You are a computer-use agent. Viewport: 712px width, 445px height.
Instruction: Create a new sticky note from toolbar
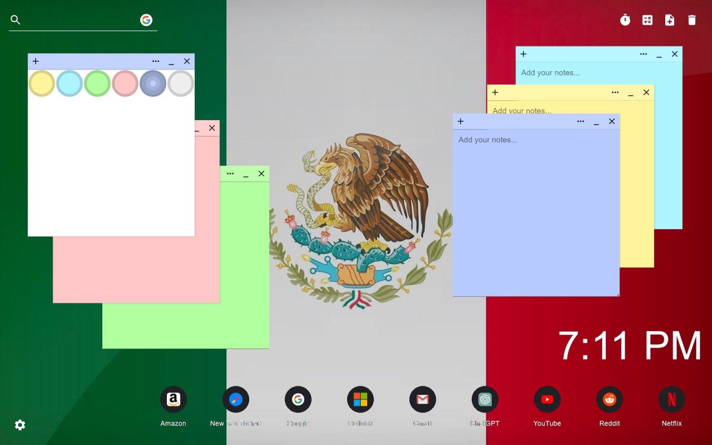[x=670, y=20]
